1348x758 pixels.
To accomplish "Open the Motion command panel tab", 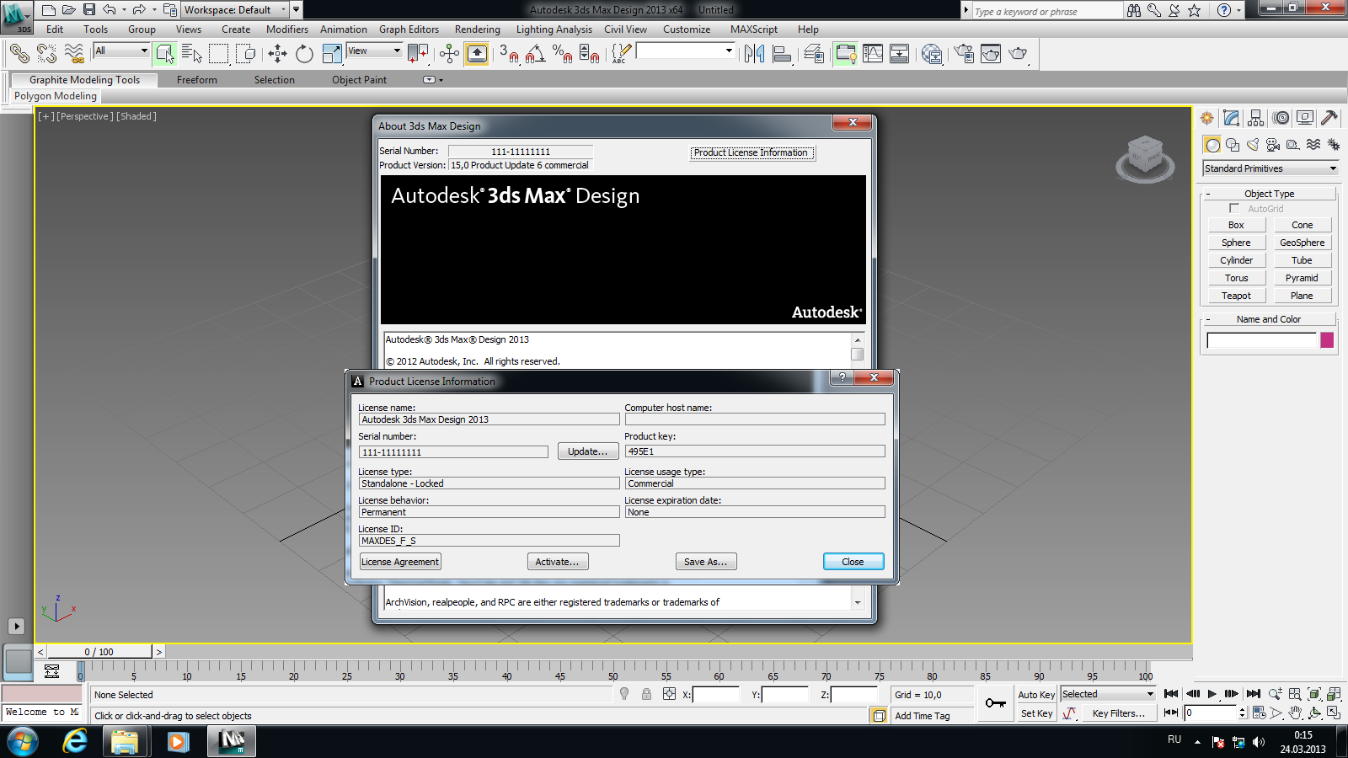I will tap(1281, 118).
